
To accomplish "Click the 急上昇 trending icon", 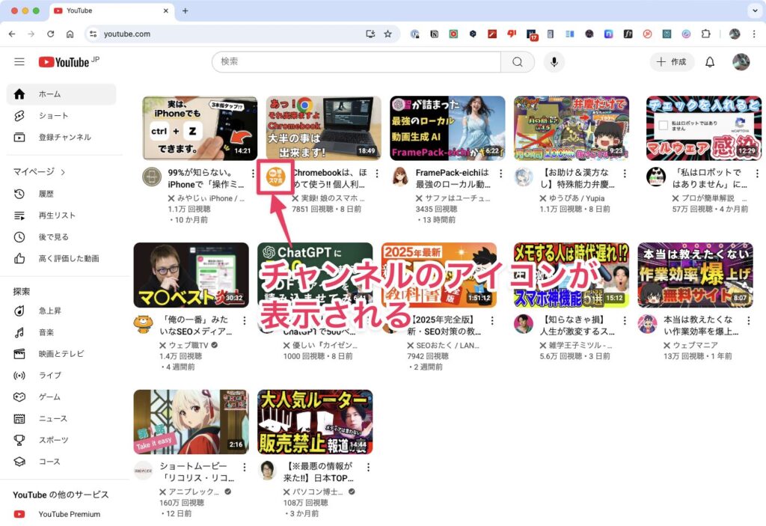I will [x=19, y=311].
